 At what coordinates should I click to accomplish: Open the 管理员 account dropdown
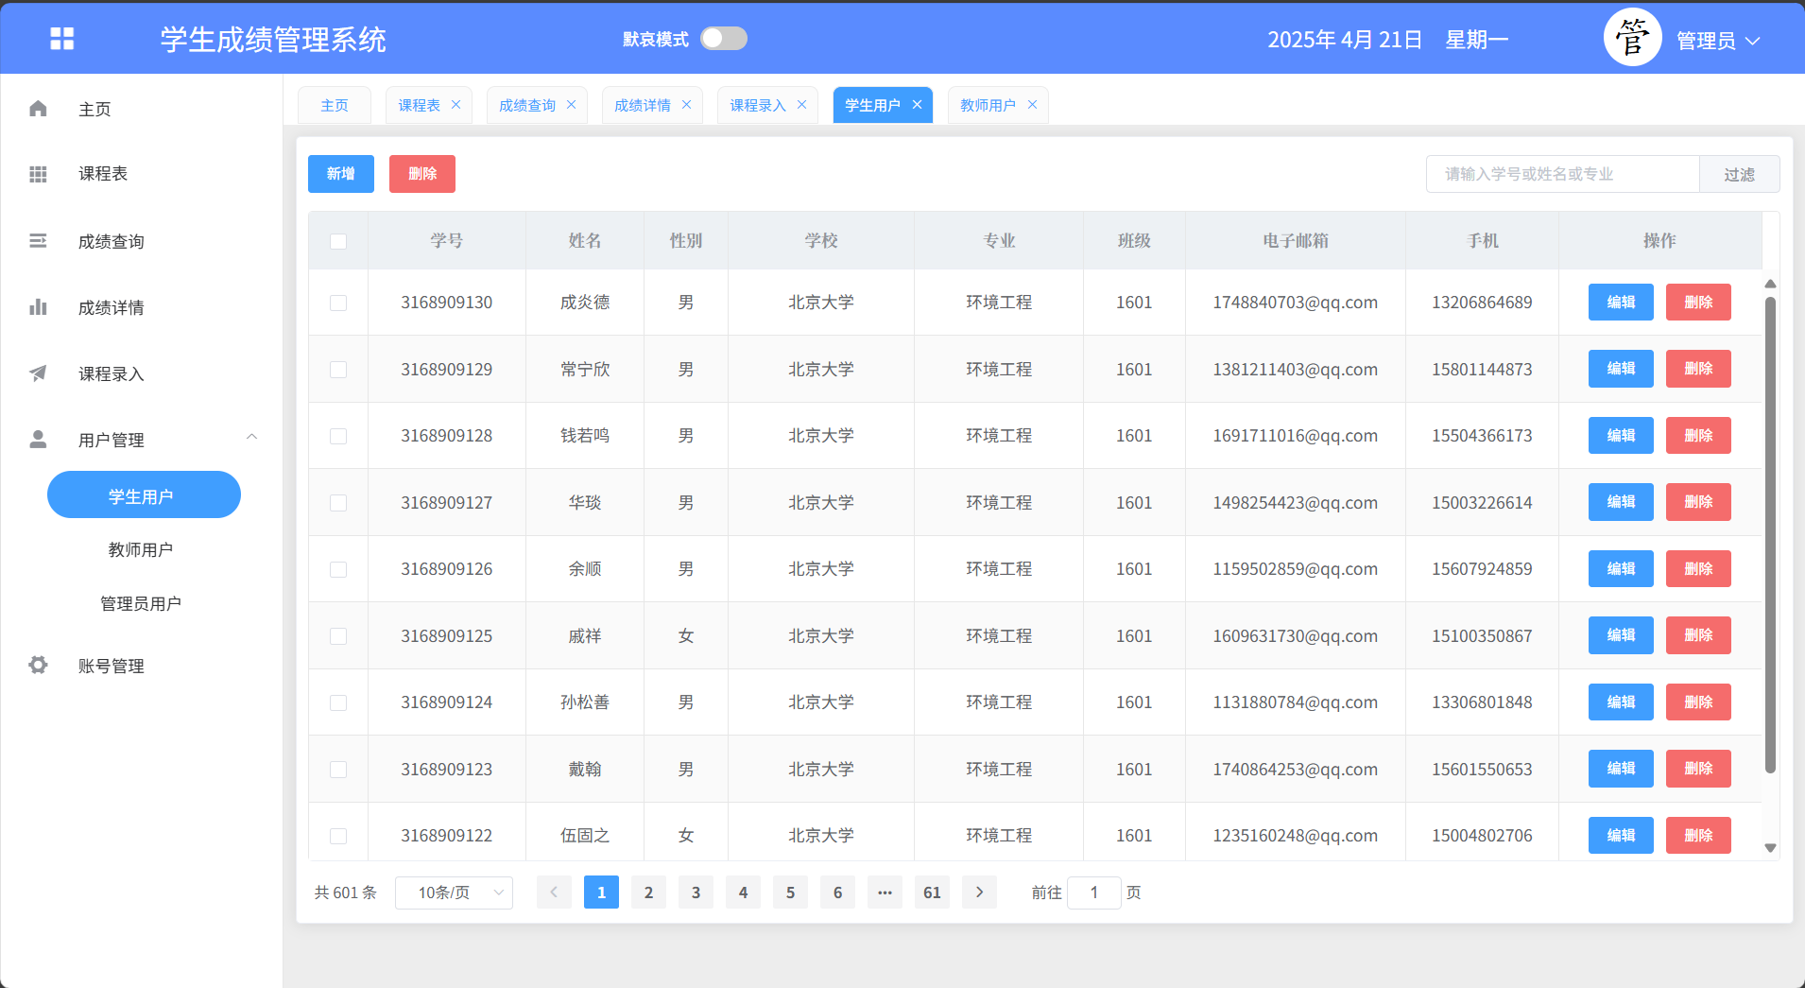pos(1717,41)
